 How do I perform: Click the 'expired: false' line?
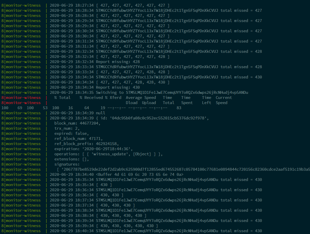click(71, 134)
